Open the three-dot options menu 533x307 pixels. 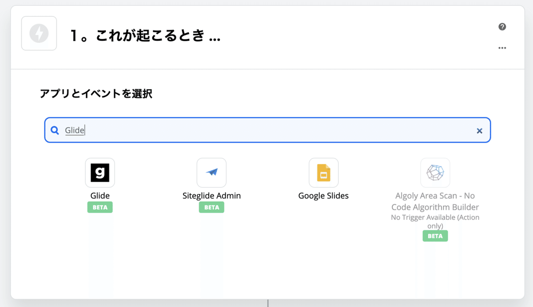(502, 48)
